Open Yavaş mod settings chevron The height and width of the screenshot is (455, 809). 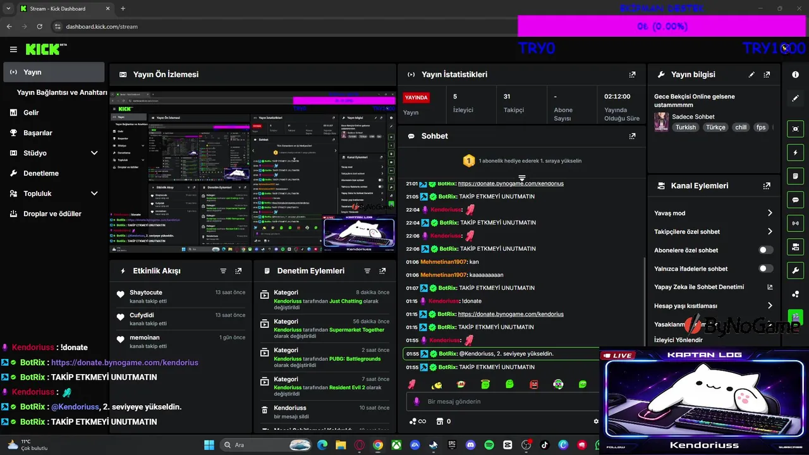770,213
